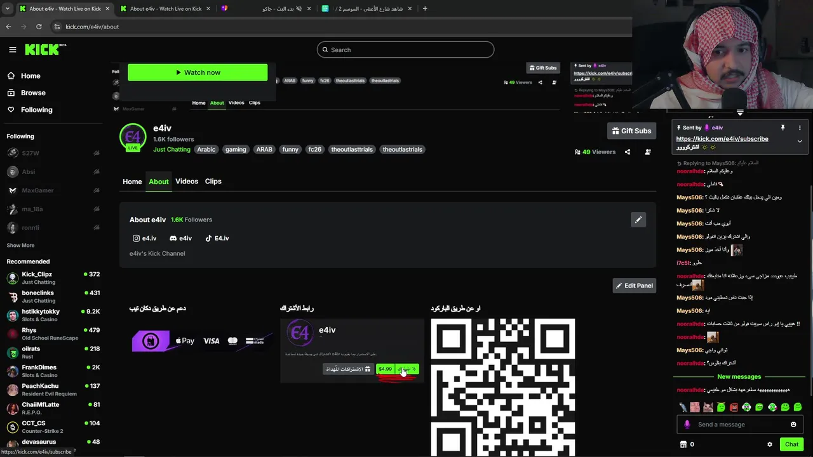Open recommended channel Rhys
The width and height of the screenshot is (813, 457).
click(x=53, y=333)
